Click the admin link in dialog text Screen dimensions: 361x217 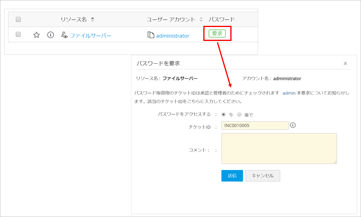coord(289,93)
